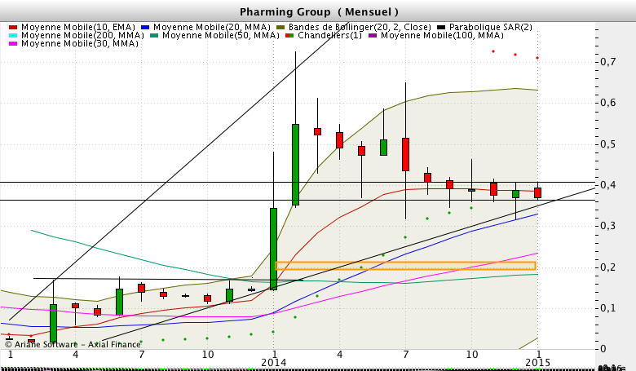Image resolution: width=636 pixels, height=371 pixels.
Task: Click the 0,1 price axis label
Action: [x=607, y=307]
